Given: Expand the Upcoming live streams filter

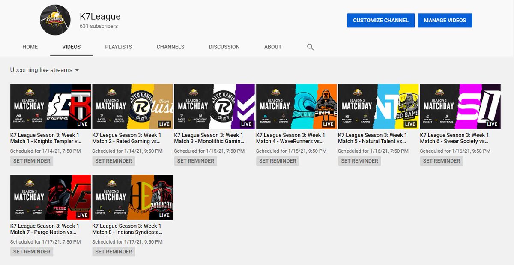Looking at the screenshot, I should point(45,70).
